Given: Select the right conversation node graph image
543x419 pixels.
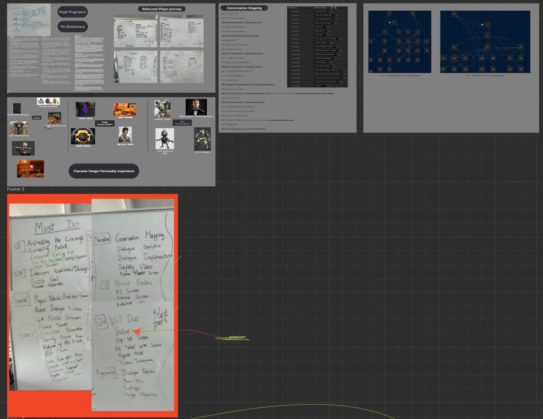Looking at the screenshot, I should coord(485,42).
